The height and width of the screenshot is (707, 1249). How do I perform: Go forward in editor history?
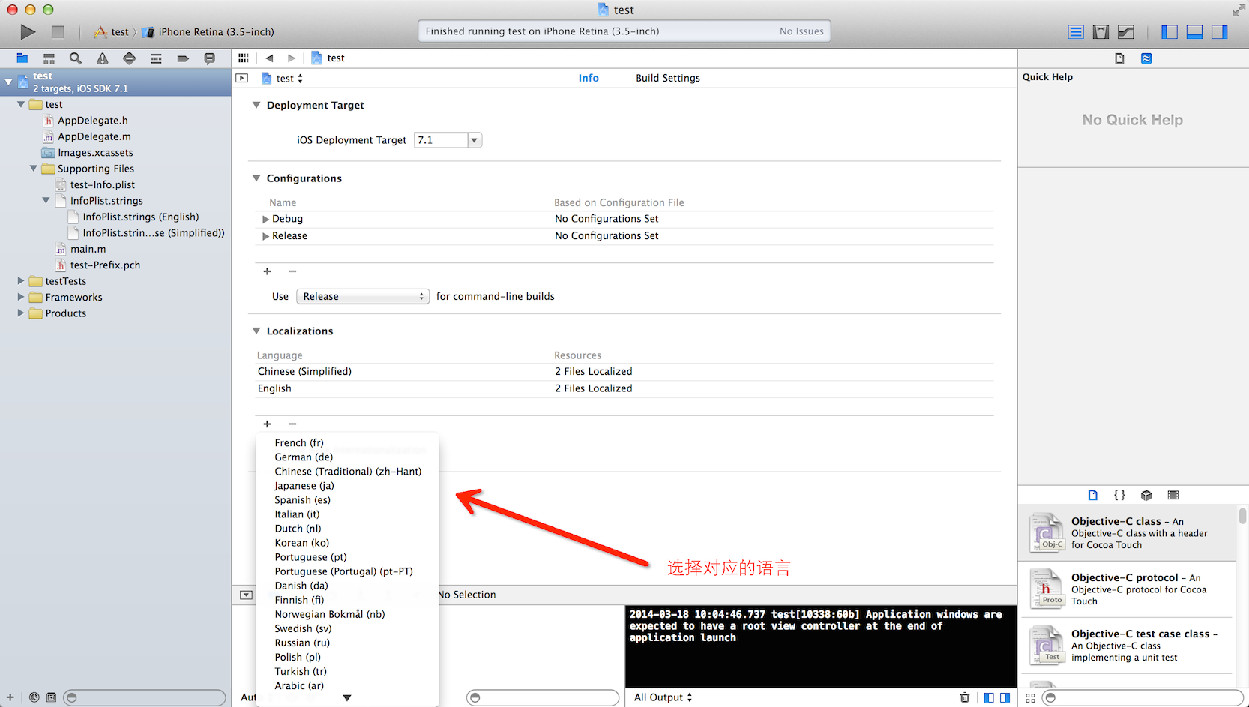click(x=292, y=58)
